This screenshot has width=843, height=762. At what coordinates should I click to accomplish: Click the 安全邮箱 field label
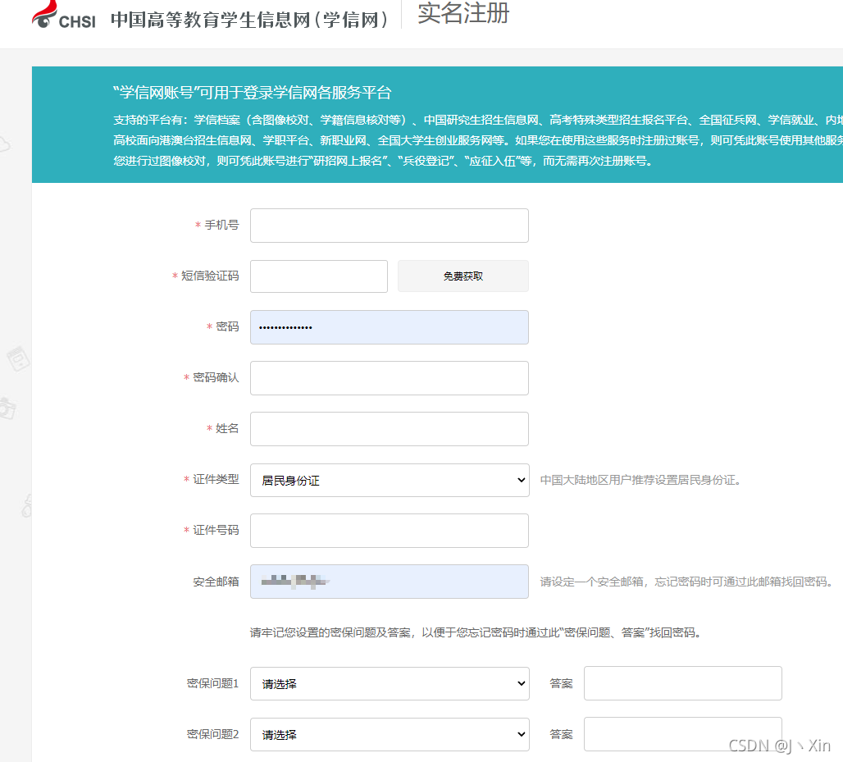[216, 582]
